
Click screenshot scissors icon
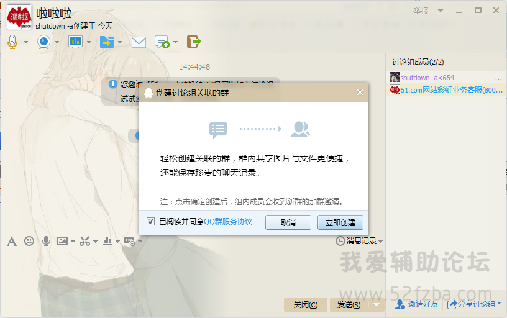(84, 241)
